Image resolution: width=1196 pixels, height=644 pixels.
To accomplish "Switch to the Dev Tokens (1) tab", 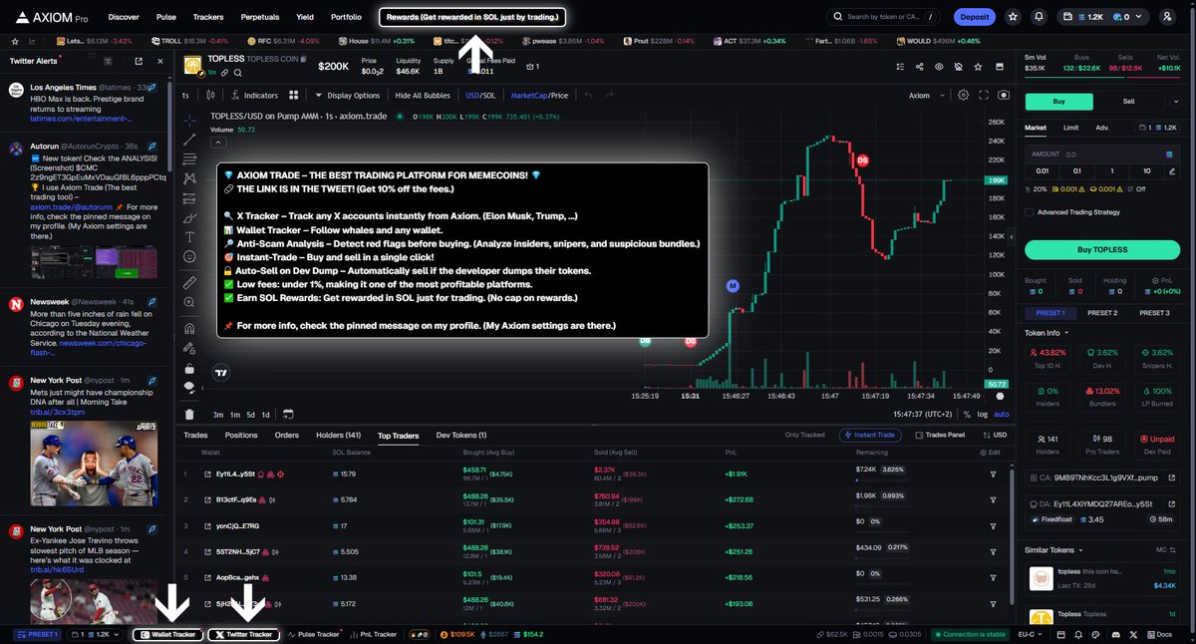I will (x=461, y=436).
